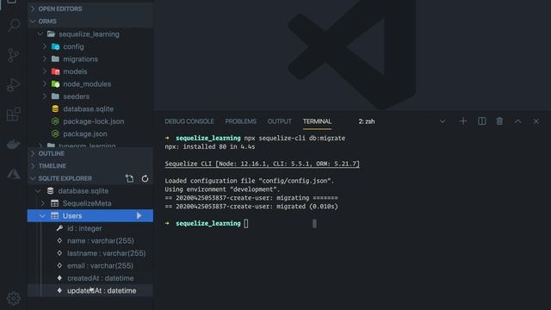Open the Source Control view
The width and height of the screenshot is (551, 310).
[x=14, y=55]
